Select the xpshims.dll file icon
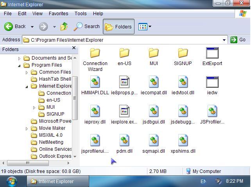The width and height of the screenshot is (251, 187). pyautogui.click(x=183, y=140)
